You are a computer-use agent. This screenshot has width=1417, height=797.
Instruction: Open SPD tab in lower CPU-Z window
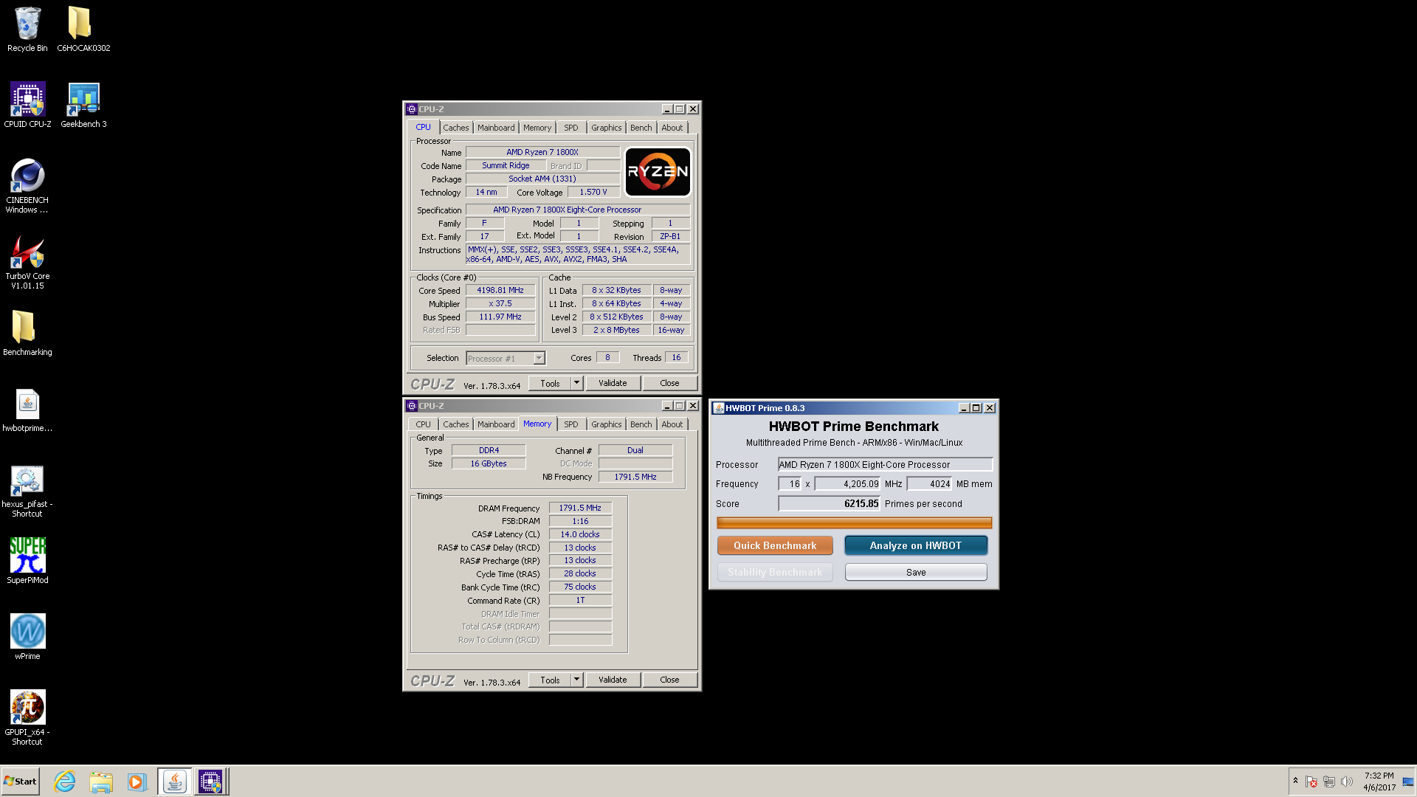[x=571, y=424]
